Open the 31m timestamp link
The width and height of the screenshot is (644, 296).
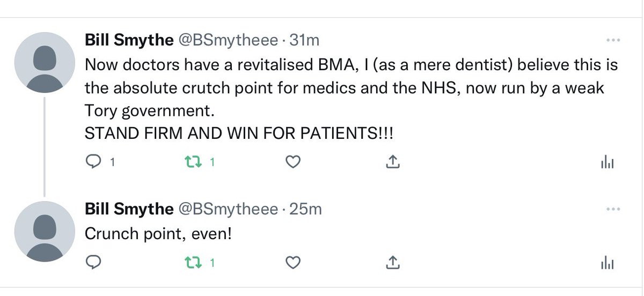point(305,40)
